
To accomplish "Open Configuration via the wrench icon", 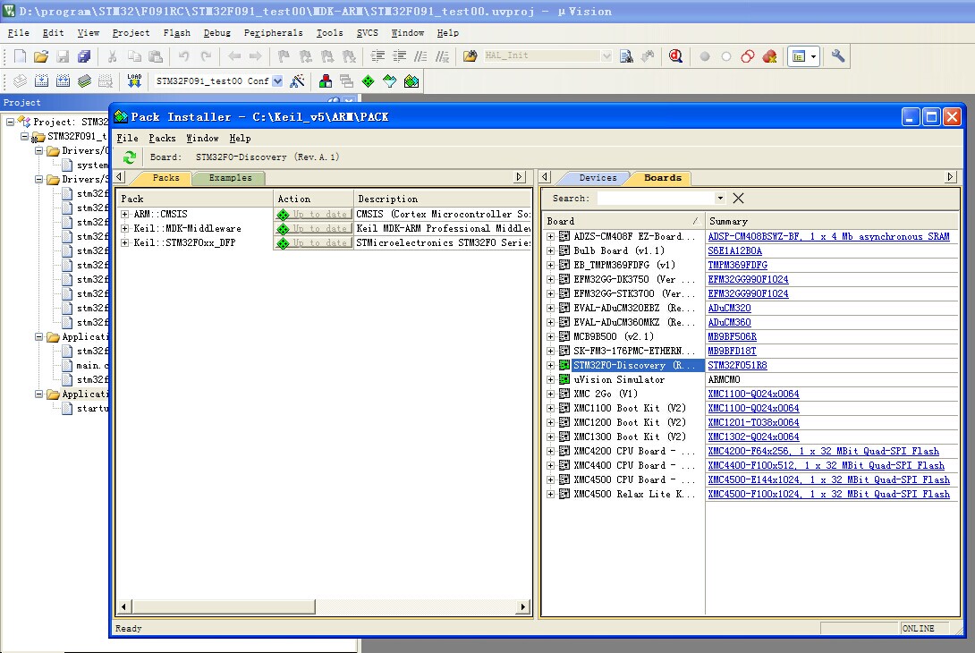I will 837,56.
